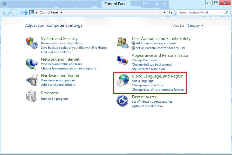The height and width of the screenshot is (155, 232).
Task: Open Ease of Access heading
Action: [x=145, y=97]
